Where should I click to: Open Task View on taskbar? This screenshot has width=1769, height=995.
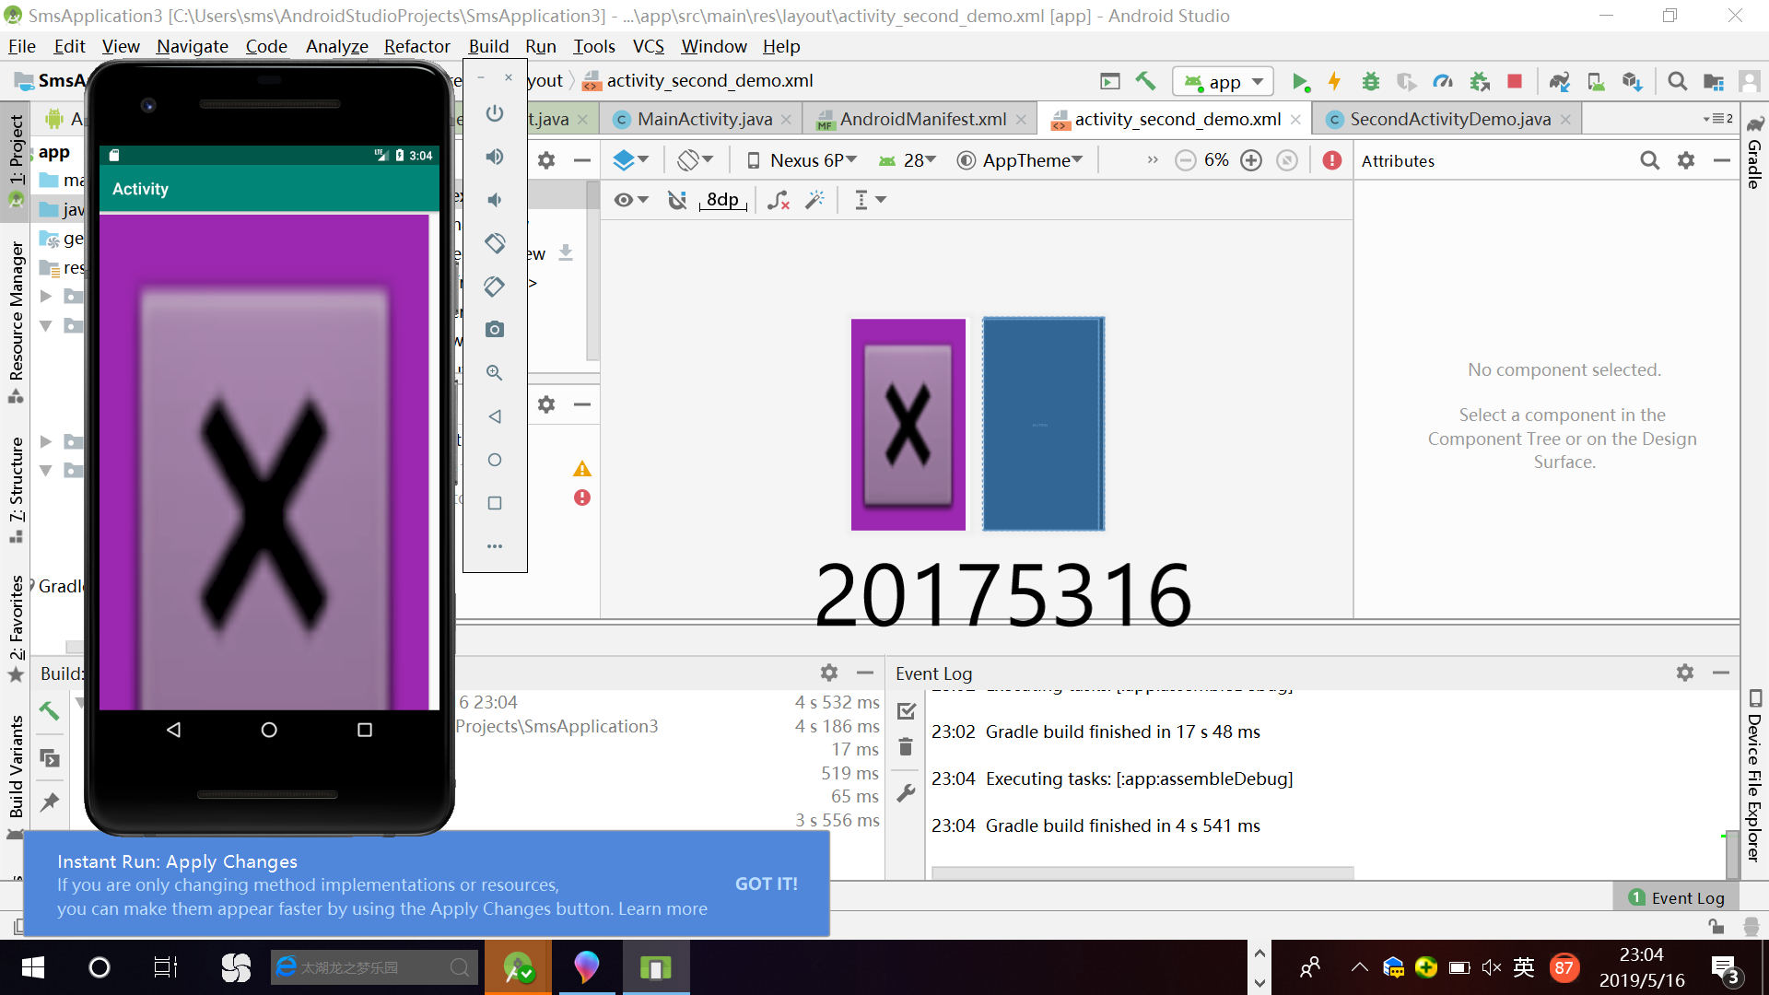click(x=165, y=967)
